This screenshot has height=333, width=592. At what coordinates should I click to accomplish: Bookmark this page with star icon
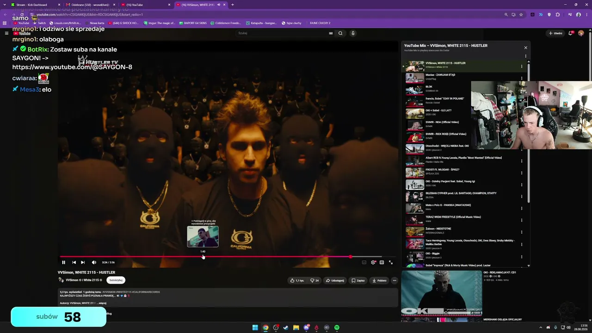tap(521, 14)
